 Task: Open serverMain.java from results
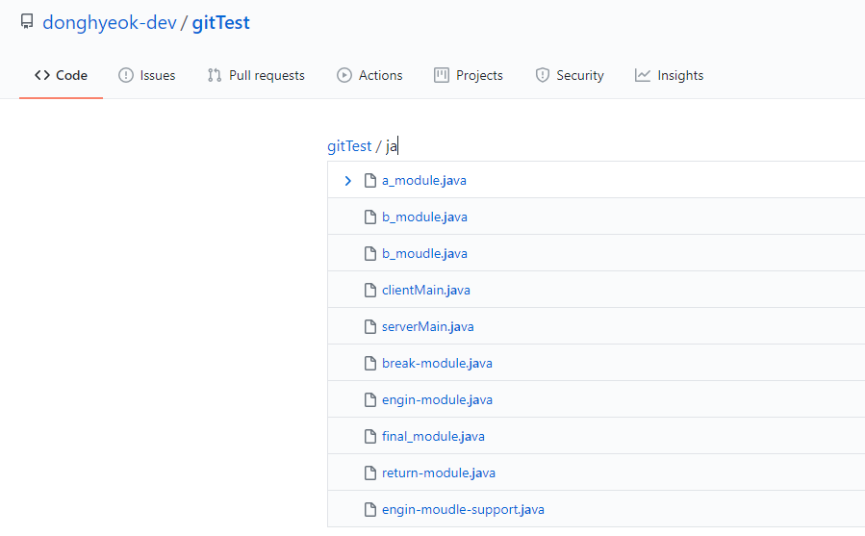pyautogui.click(x=427, y=327)
